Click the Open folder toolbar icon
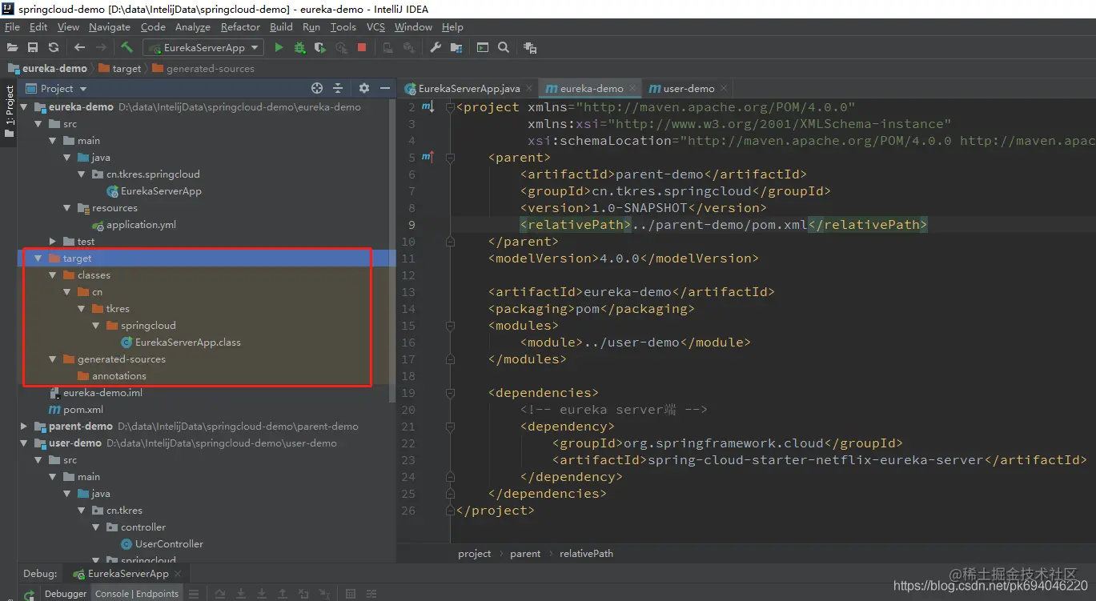 pos(12,48)
